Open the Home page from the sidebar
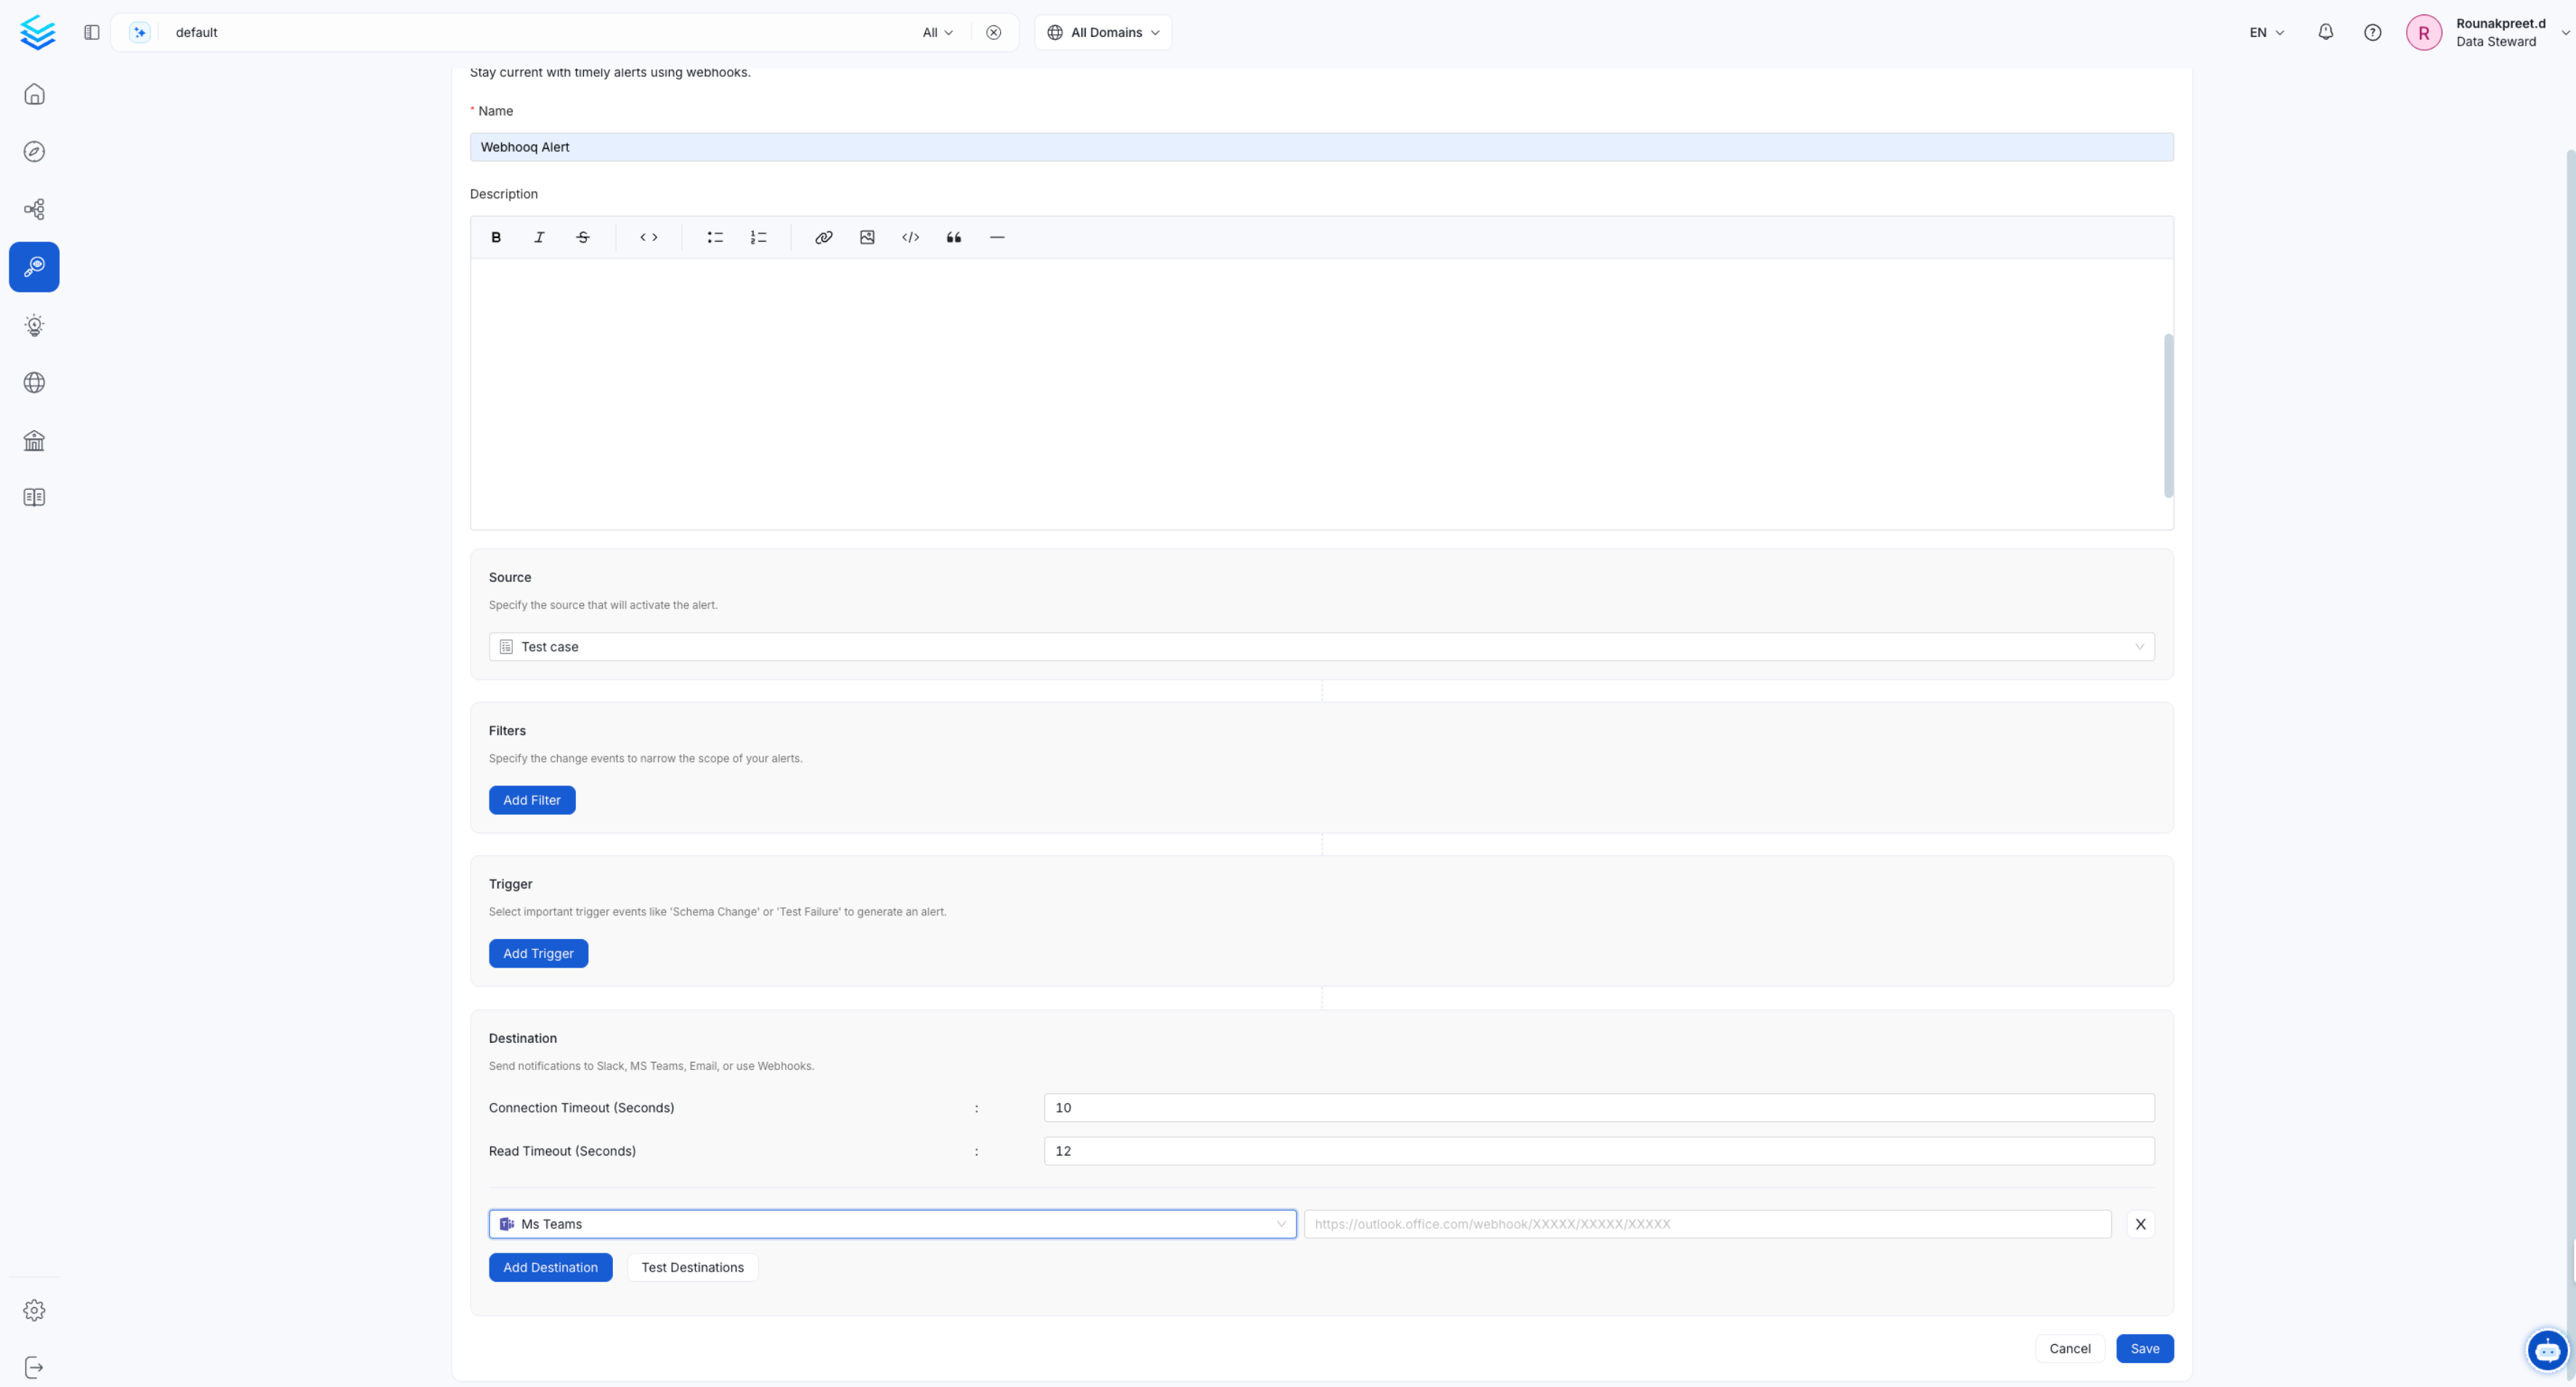Viewport: 2576px width, 1387px height. pos(34,94)
